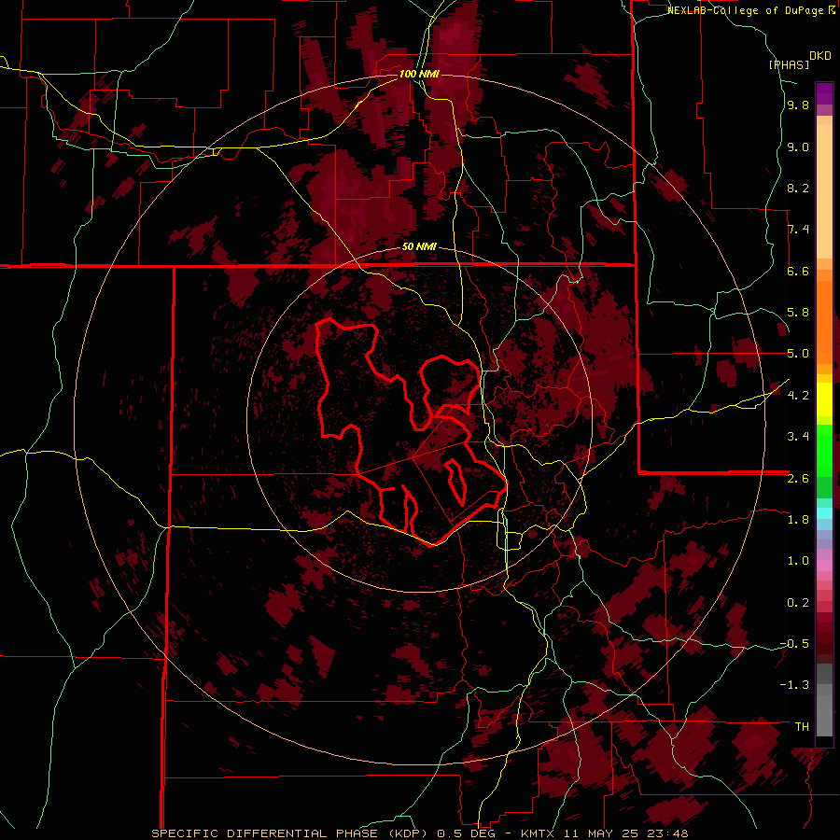Image resolution: width=840 pixels, height=840 pixels.
Task: Click the 100 NMI range ring label
Action: coord(419,74)
